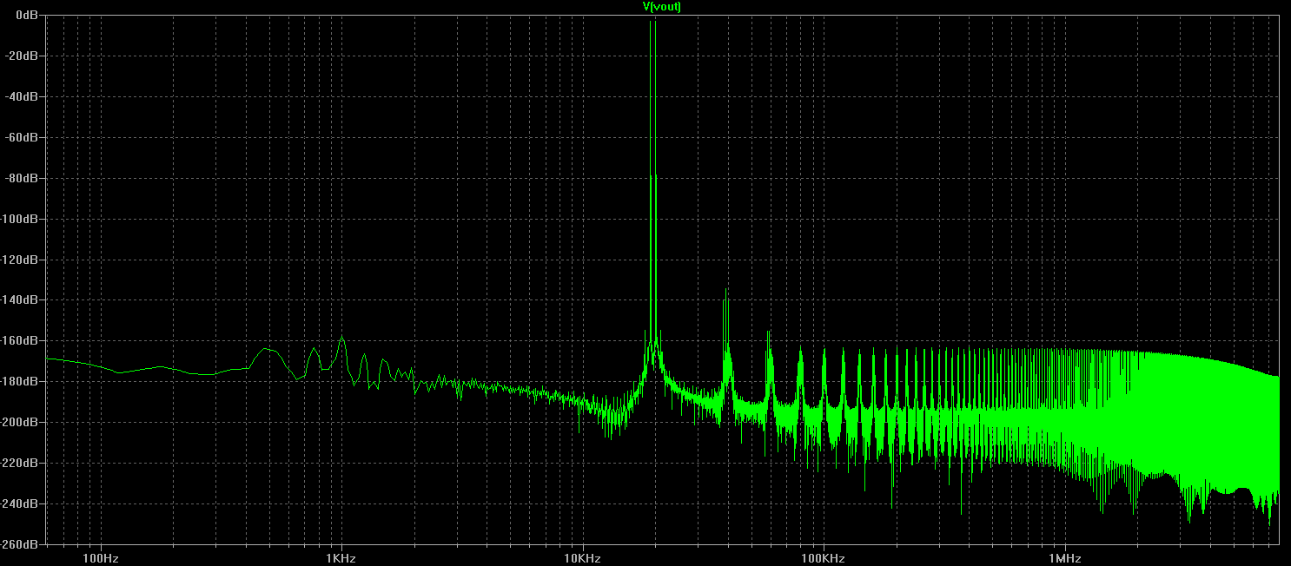
Task: Click the -40dB vertical axis label
Action: (x=23, y=96)
